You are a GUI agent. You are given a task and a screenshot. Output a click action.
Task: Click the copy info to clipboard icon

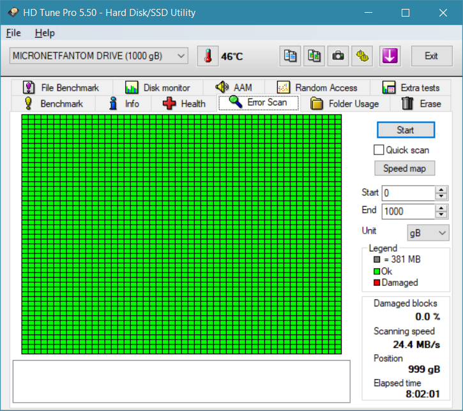pos(290,56)
